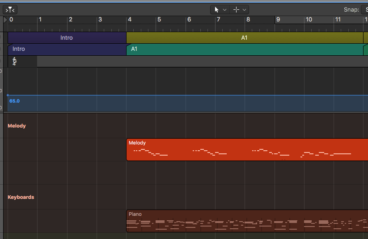Click bar 9 in the ruler

[278, 20]
